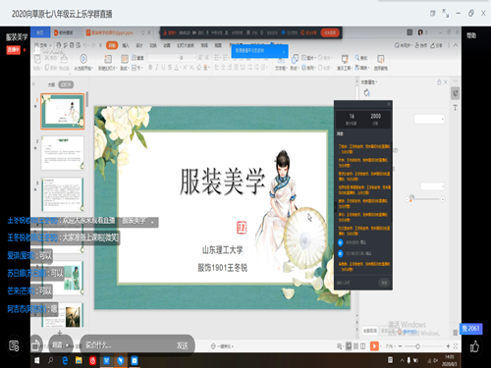Select normal view in status bar
491x368 pixels.
349,346
